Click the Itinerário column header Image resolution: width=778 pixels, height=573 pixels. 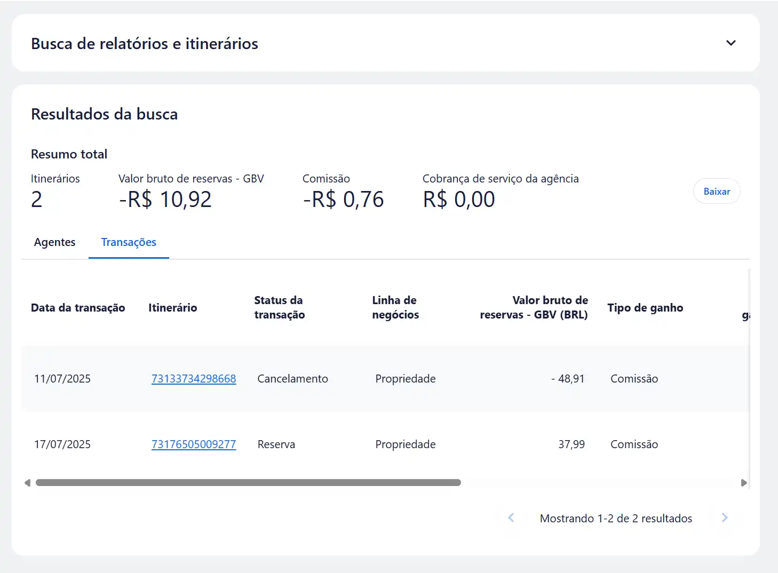point(172,308)
